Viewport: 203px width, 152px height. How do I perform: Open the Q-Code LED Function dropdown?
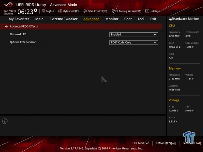(x=134, y=42)
